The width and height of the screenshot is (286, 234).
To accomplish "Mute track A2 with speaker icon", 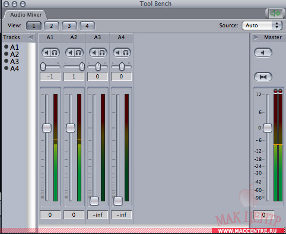I will (70, 53).
